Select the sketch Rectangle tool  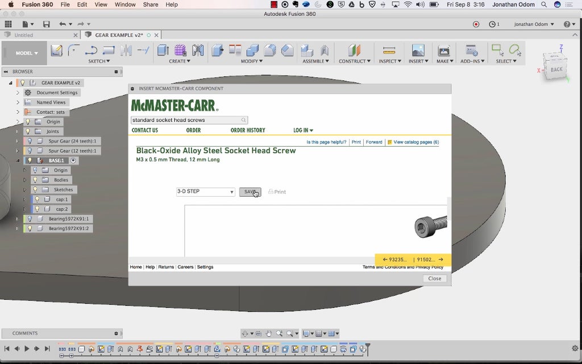pyautogui.click(x=109, y=50)
